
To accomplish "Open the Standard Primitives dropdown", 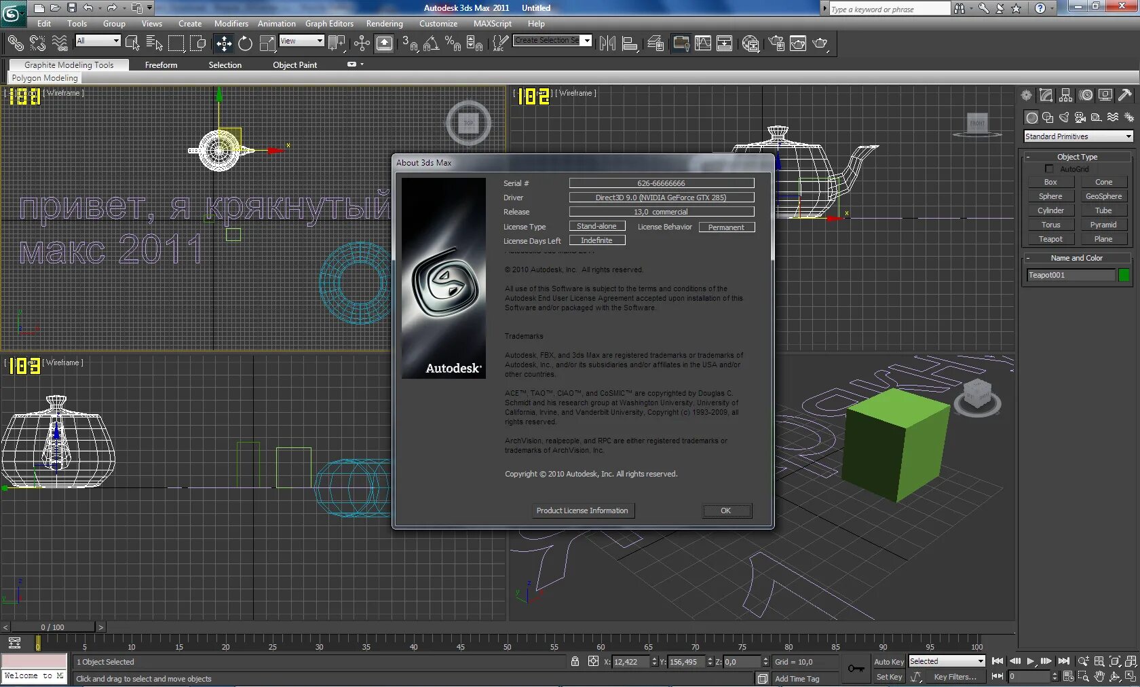I will (1078, 136).
